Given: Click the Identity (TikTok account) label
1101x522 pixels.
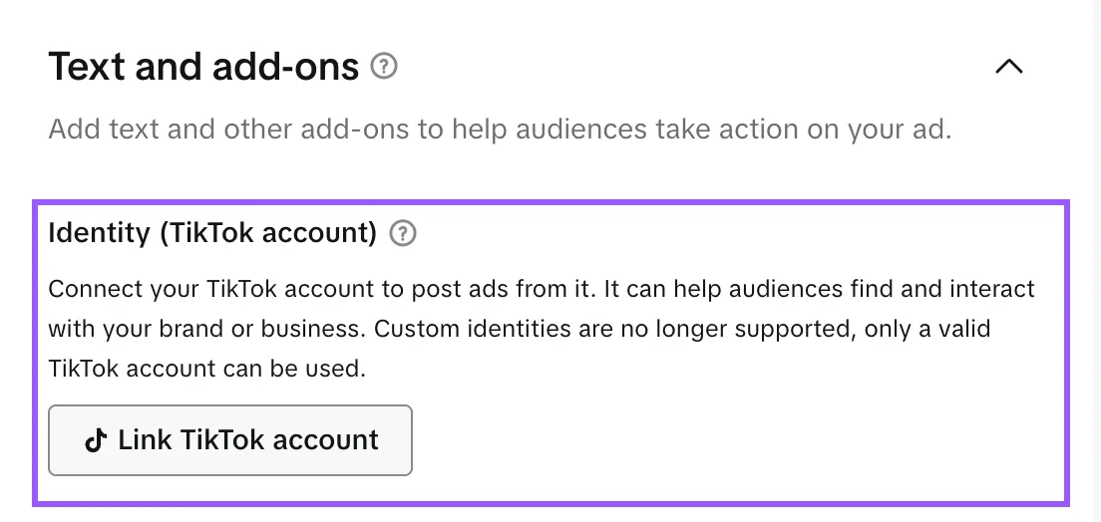Looking at the screenshot, I should (x=212, y=233).
